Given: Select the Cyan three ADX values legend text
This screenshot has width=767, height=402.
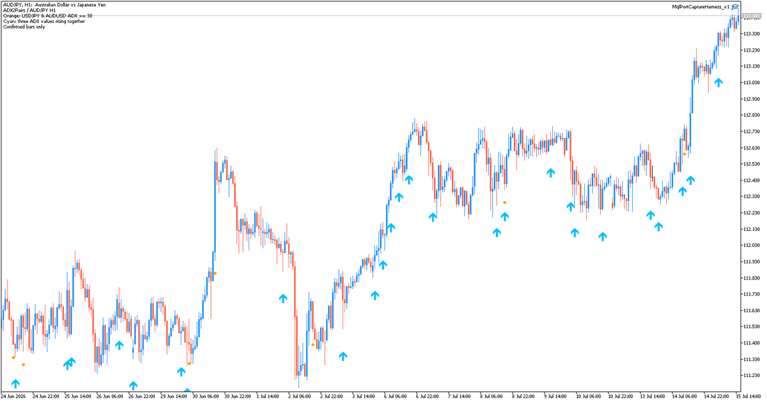Looking at the screenshot, I should click(x=43, y=21).
